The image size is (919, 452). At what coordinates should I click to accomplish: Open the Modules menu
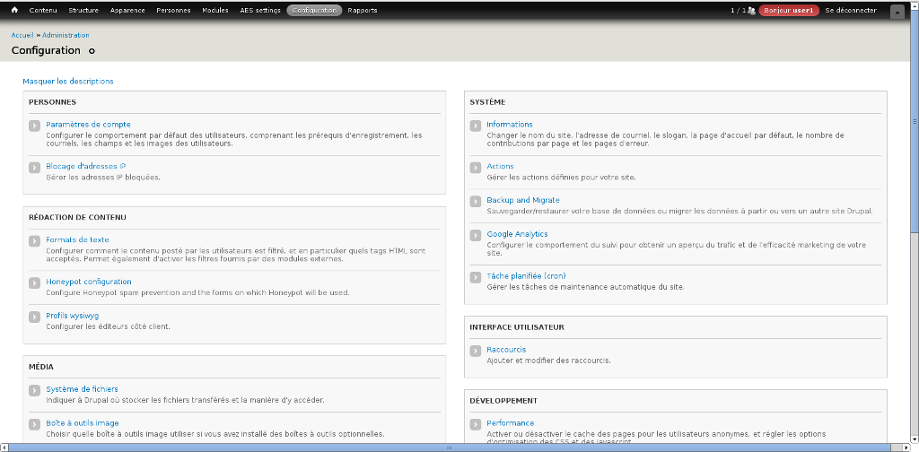point(215,11)
